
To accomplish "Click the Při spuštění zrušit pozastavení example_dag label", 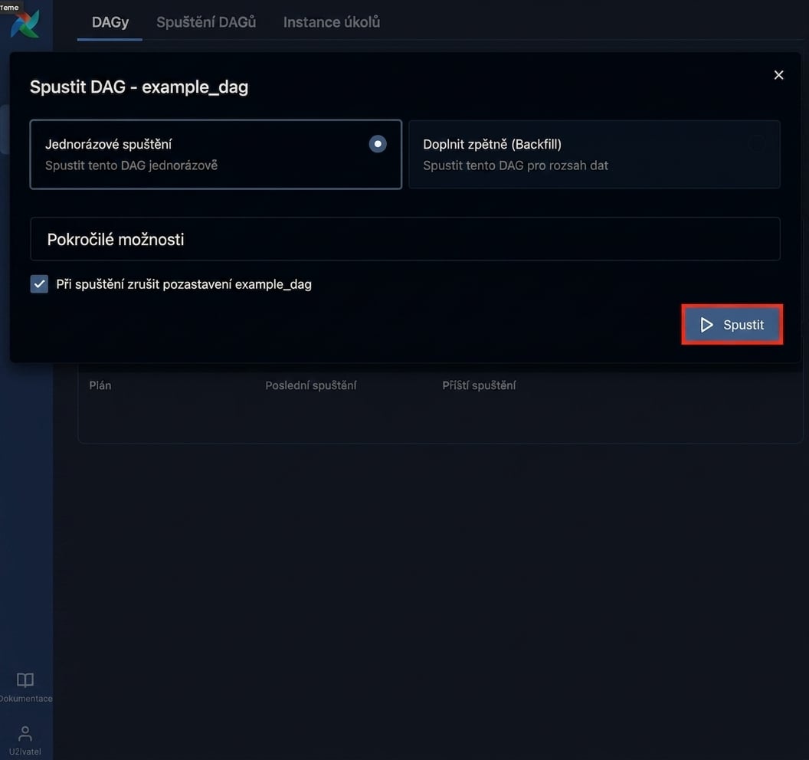I will [x=184, y=284].
